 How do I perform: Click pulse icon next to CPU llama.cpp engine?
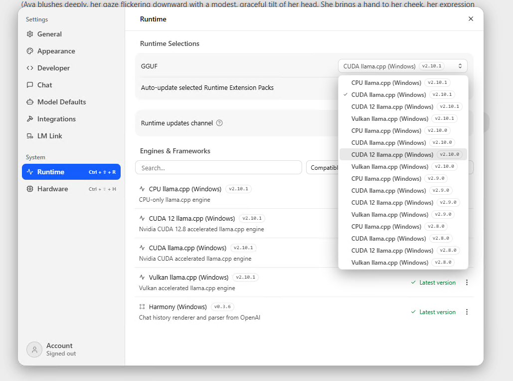coord(142,189)
